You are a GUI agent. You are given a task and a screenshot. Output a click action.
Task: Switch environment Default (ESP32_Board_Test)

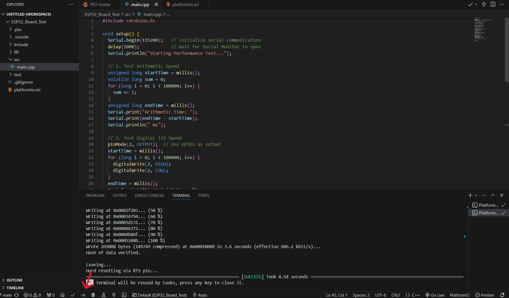coord(160,295)
